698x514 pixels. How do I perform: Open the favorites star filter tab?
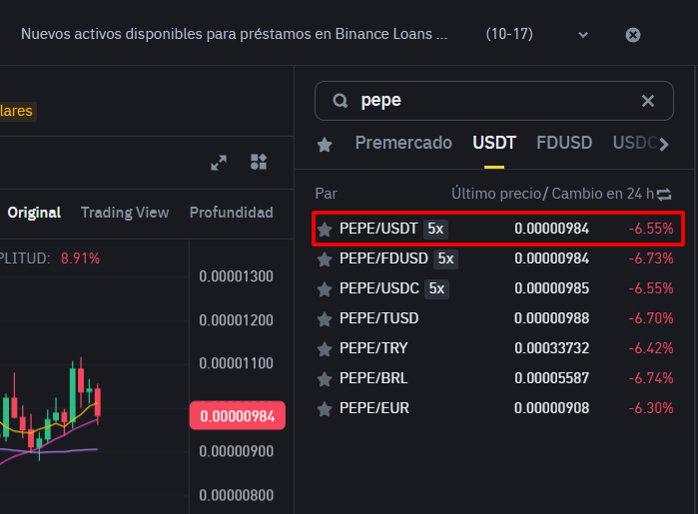click(325, 145)
